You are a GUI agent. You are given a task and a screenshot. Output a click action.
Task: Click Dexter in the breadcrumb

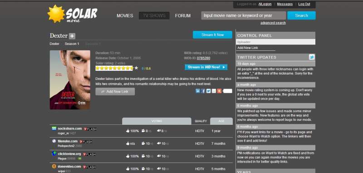[54, 44]
